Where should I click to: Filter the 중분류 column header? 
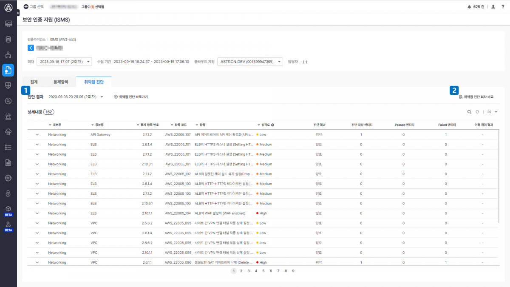coord(93,125)
